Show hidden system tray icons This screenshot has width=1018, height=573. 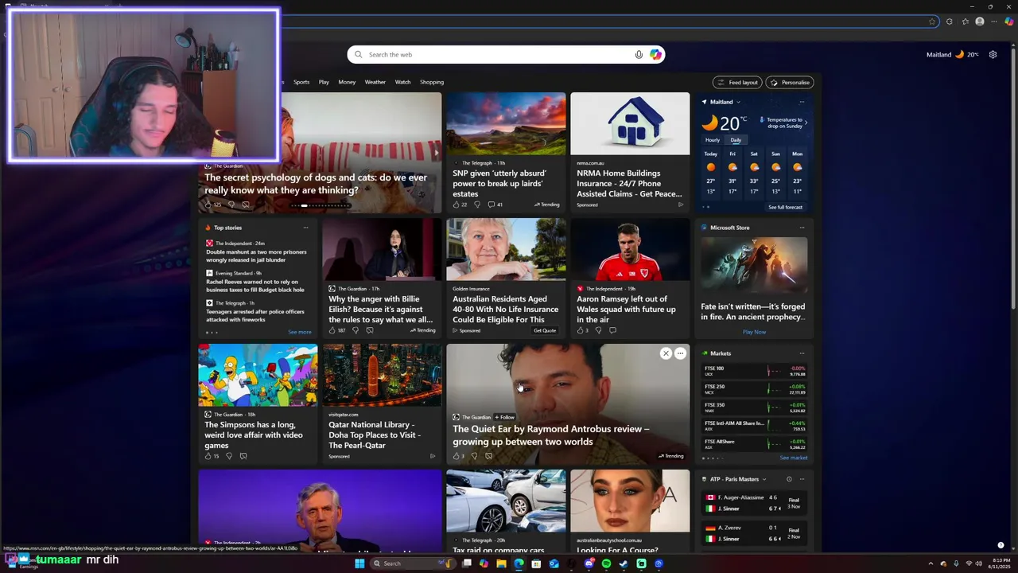point(931,563)
